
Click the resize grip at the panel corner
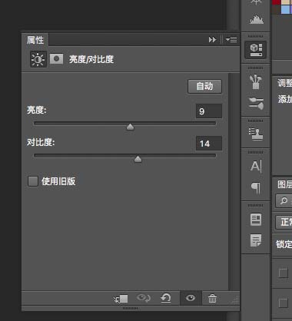click(235, 300)
